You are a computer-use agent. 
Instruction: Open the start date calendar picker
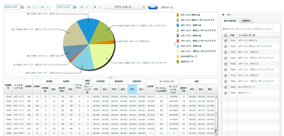pyautogui.click(x=22, y=7)
